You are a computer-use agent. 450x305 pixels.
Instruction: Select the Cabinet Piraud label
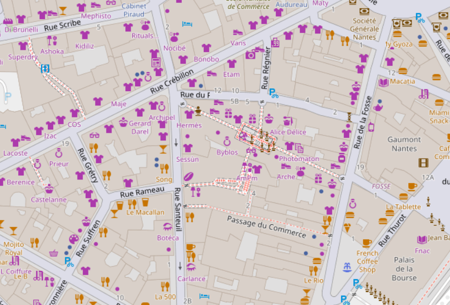click(134, 10)
